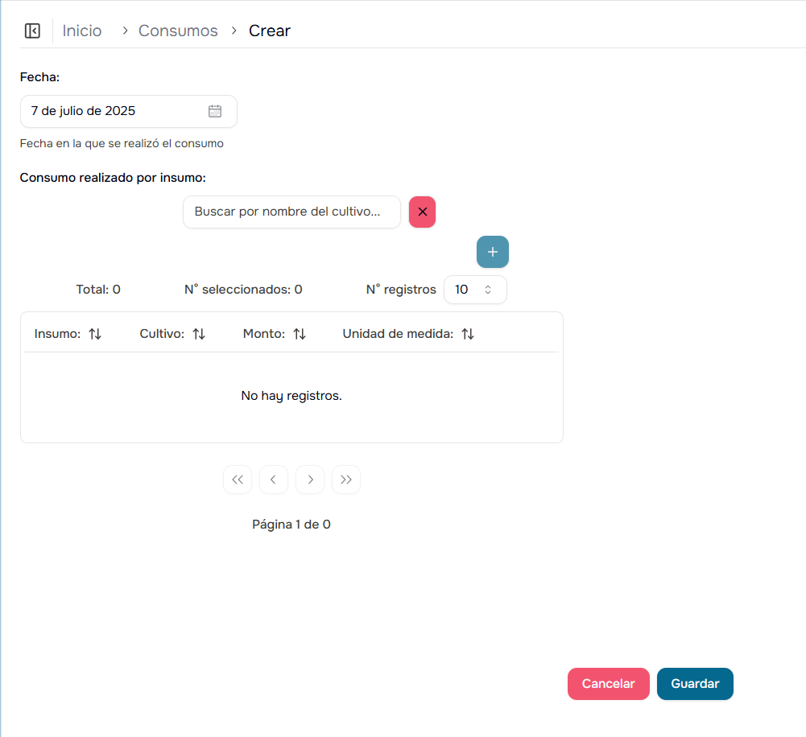Open the calendar icon in date field
This screenshot has width=806, height=737.
(215, 111)
